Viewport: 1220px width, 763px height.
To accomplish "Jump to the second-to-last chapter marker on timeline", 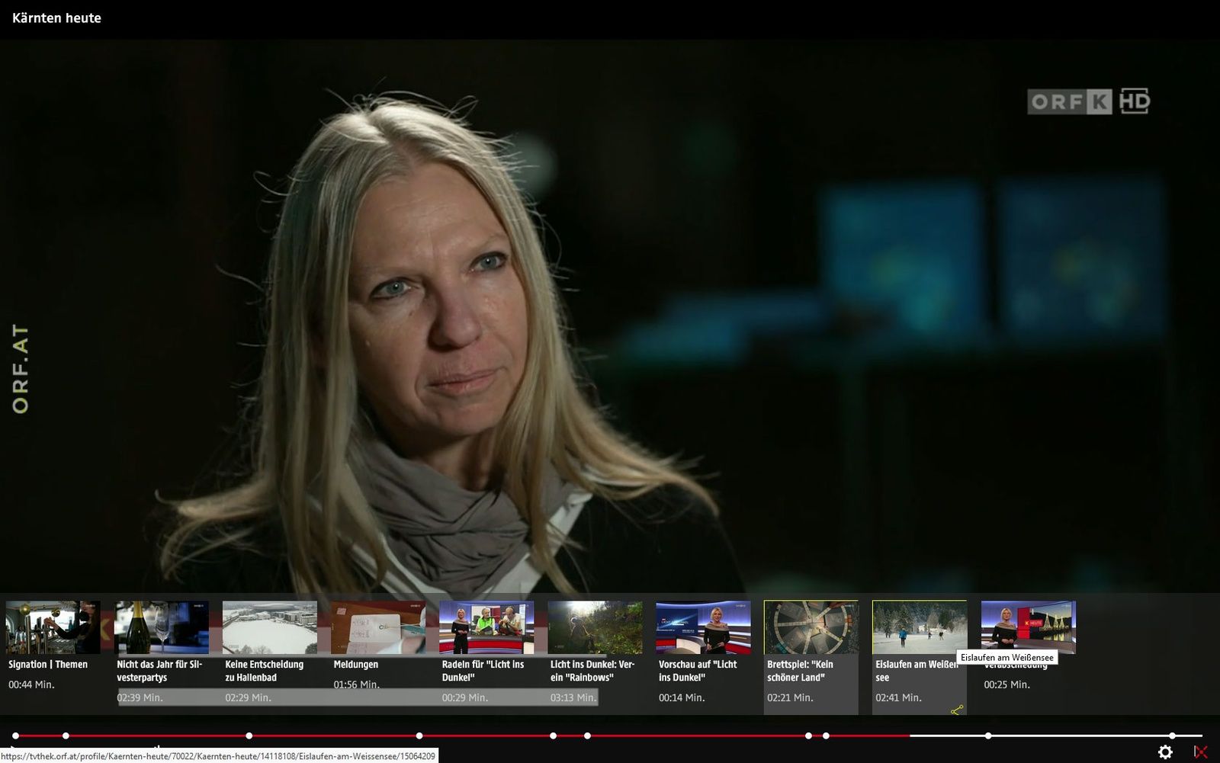I will tap(988, 736).
